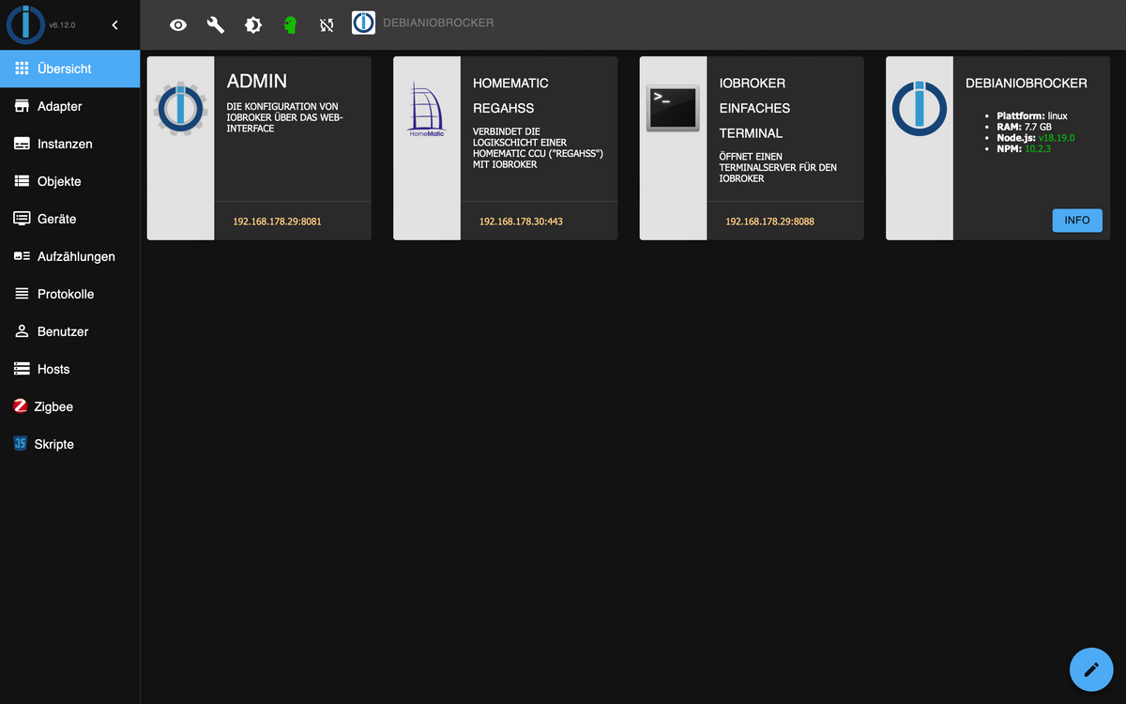Viewport: 1126px width, 704px height.
Task: Collapse the sidebar with the chevron arrow
Action: pos(114,25)
